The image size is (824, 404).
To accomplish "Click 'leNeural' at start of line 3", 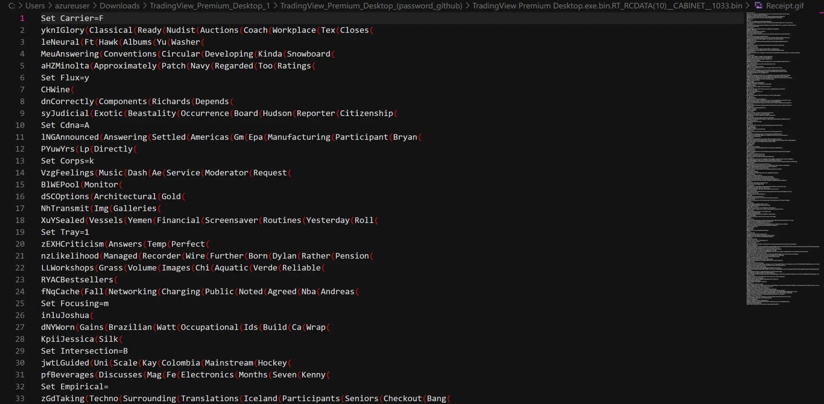I will pos(60,42).
